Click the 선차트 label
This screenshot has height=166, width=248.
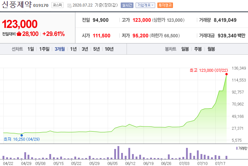(x=17, y=49)
